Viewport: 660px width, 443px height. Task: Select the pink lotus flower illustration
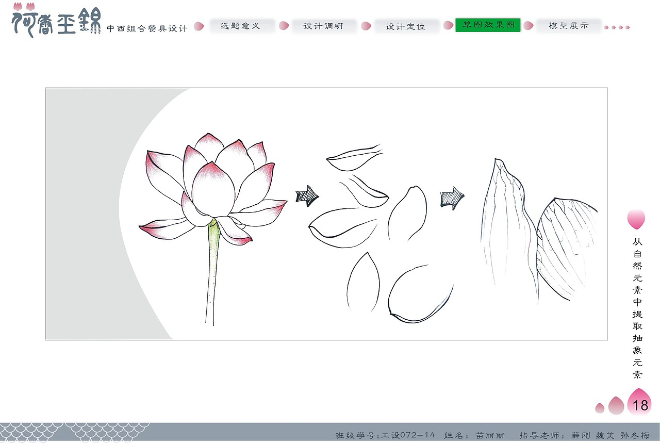click(x=212, y=228)
